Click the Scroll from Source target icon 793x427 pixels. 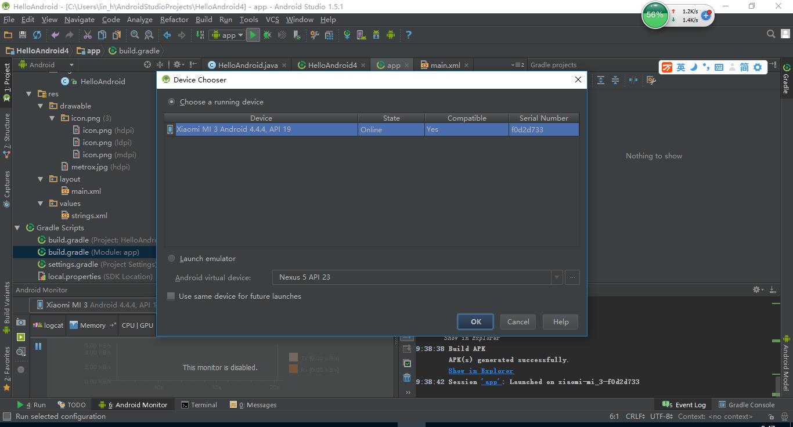(x=147, y=64)
